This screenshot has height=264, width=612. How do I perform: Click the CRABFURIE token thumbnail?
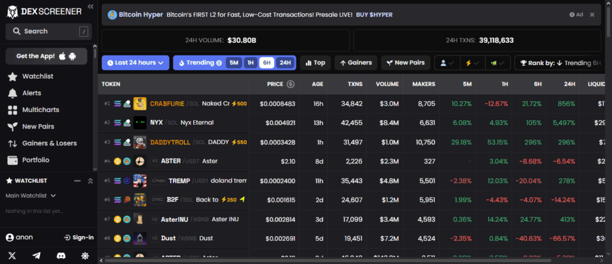(140, 104)
